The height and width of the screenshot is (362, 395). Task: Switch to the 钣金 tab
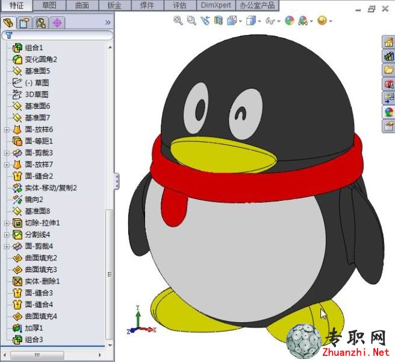pyautogui.click(x=114, y=5)
